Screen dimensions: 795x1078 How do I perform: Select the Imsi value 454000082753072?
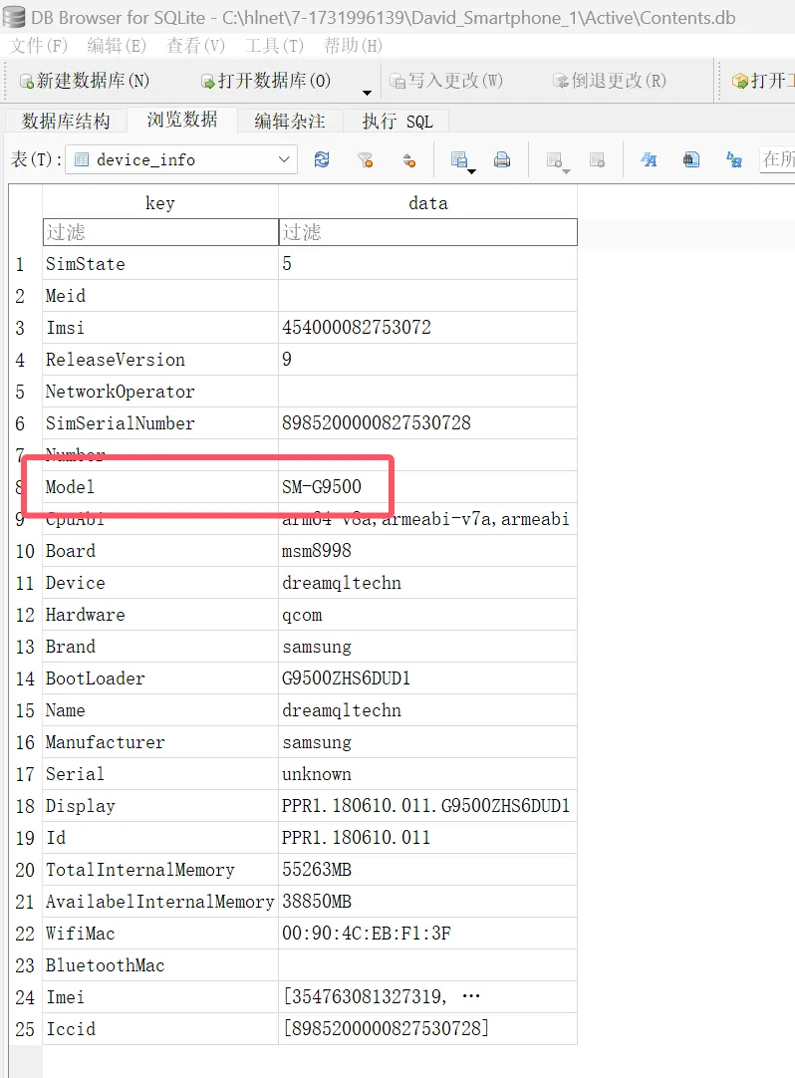pyautogui.click(x=427, y=327)
